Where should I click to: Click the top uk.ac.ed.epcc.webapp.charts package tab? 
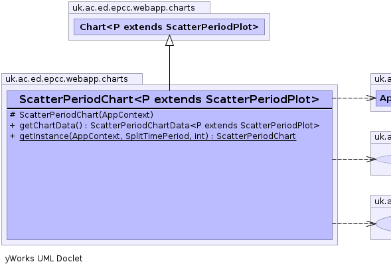point(139,7)
